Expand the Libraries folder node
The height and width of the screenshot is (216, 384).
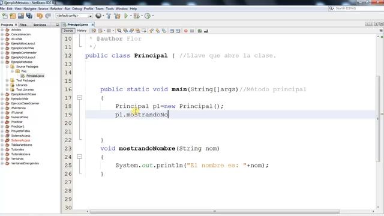tap(7, 85)
